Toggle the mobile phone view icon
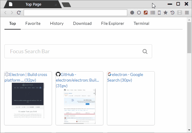 click(x=159, y=13)
